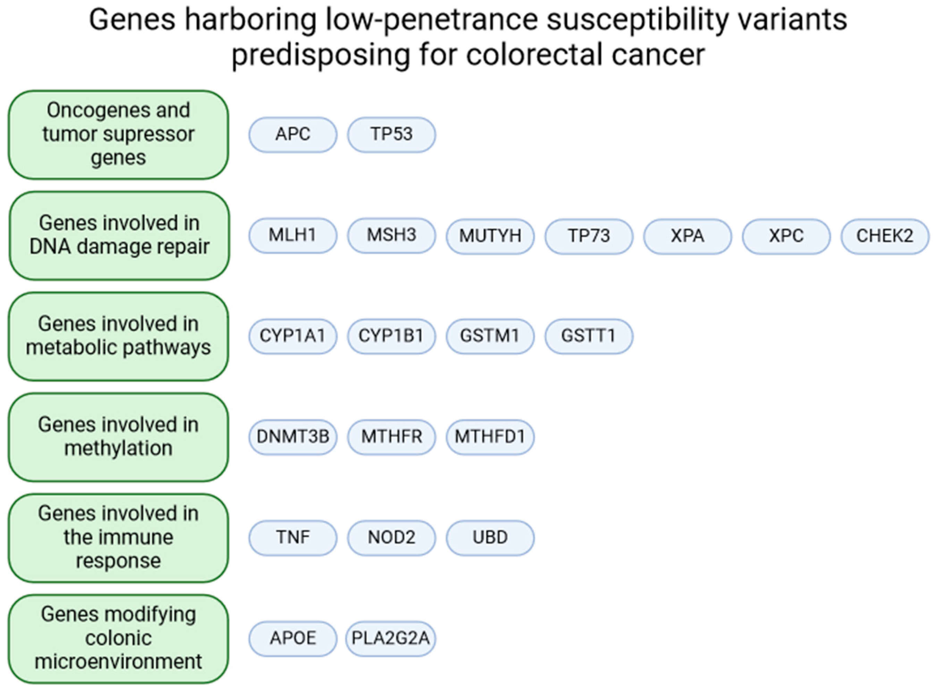
Task: Click the CHEK2 gene label
Action: click(x=884, y=236)
